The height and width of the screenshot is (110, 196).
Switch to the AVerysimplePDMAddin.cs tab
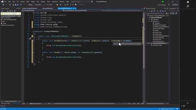[x=65, y=8]
